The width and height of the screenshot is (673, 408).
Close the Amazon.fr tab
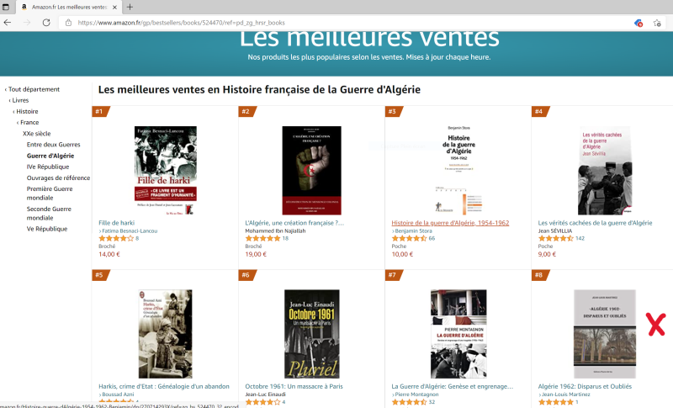[114, 7]
